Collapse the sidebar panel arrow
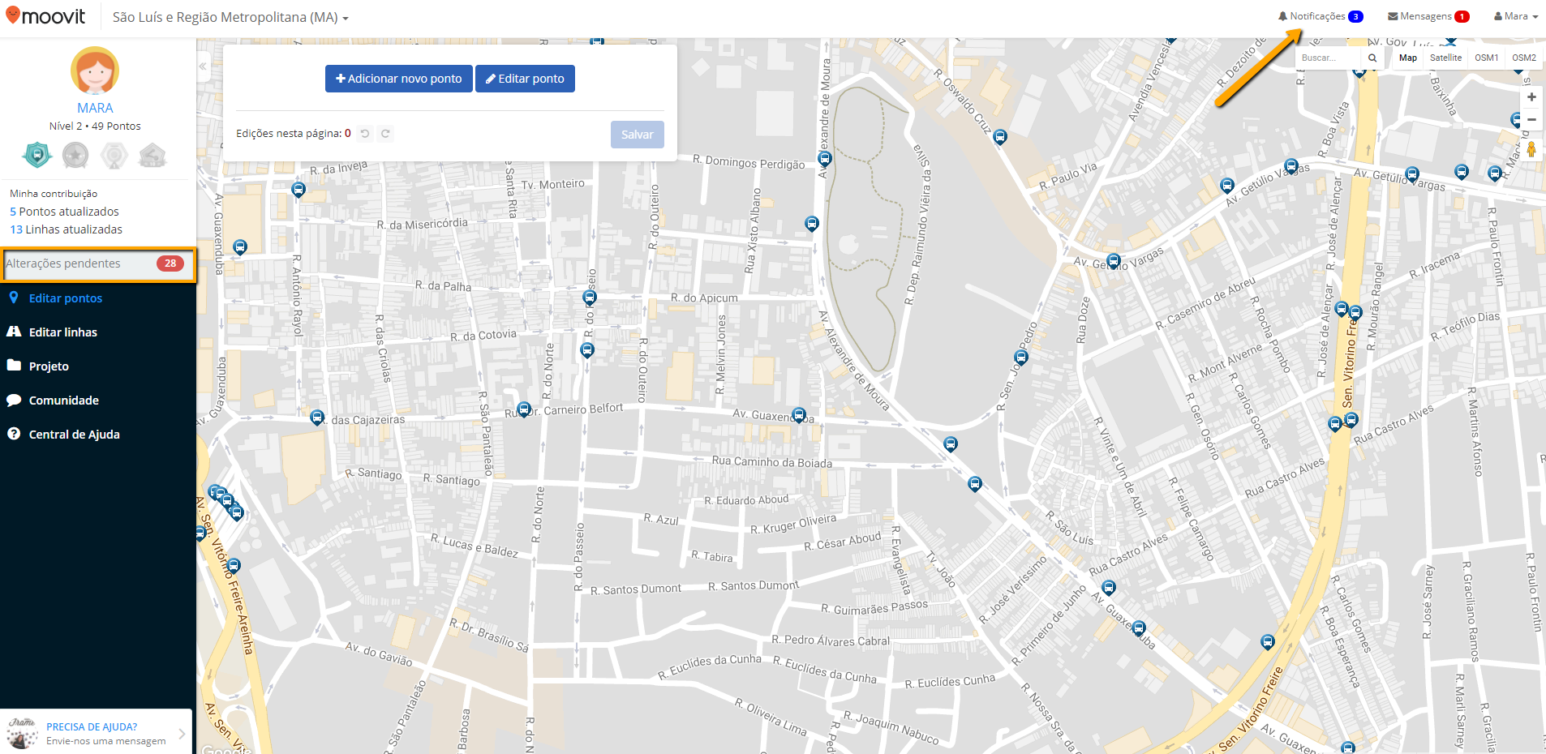 click(x=203, y=66)
